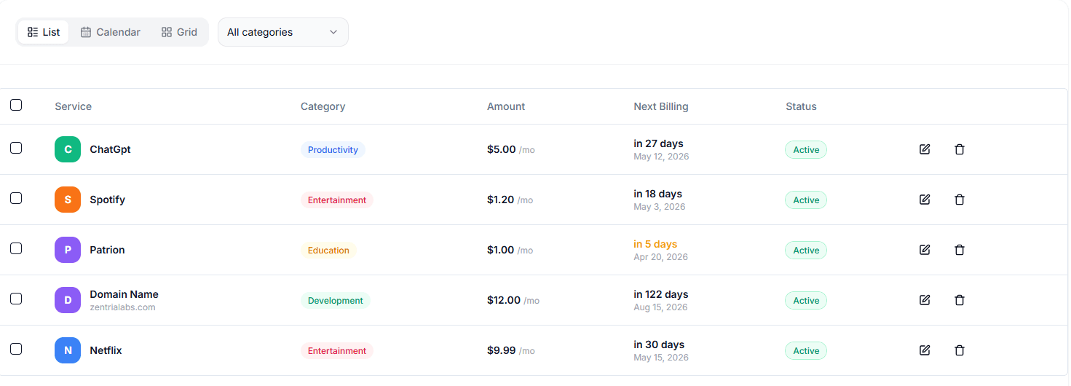This screenshot has width=1071, height=386.
Task: Click the Education category tag
Action: pos(328,251)
